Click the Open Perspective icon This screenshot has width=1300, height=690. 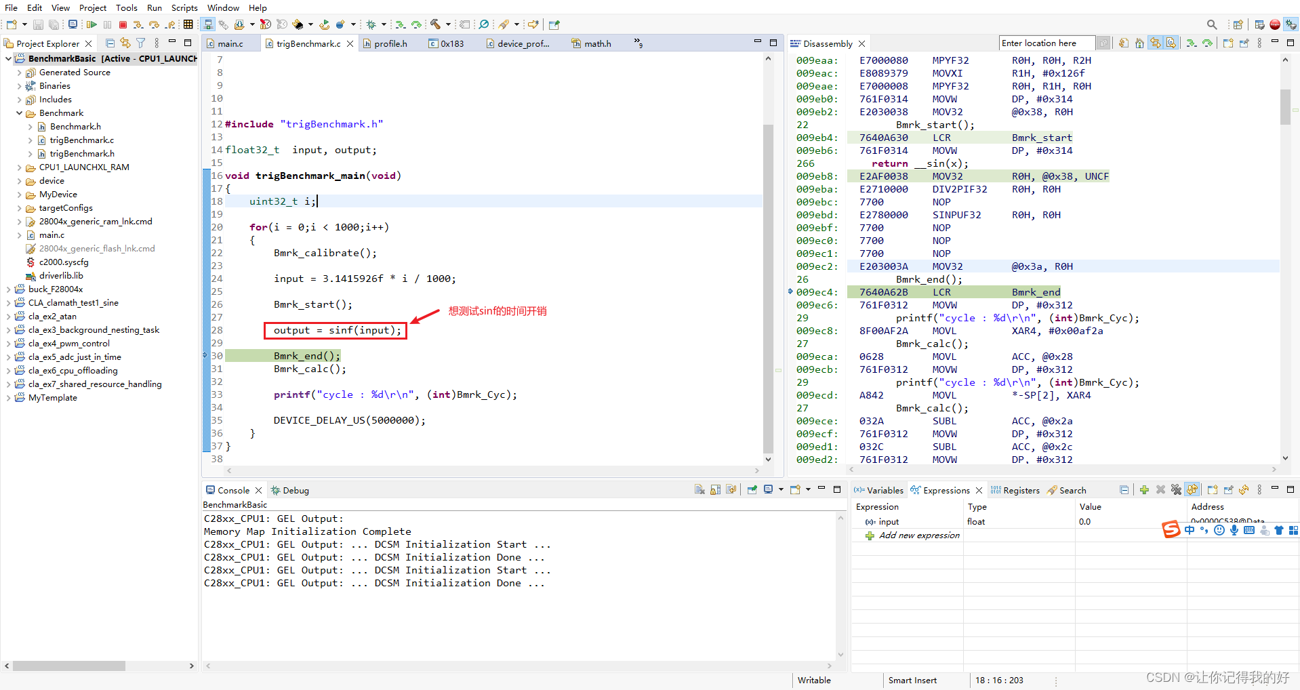tap(1238, 24)
